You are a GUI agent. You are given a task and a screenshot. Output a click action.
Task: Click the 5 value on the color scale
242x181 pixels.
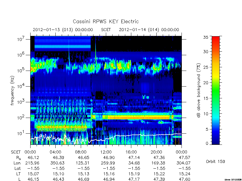(x=207, y=129)
